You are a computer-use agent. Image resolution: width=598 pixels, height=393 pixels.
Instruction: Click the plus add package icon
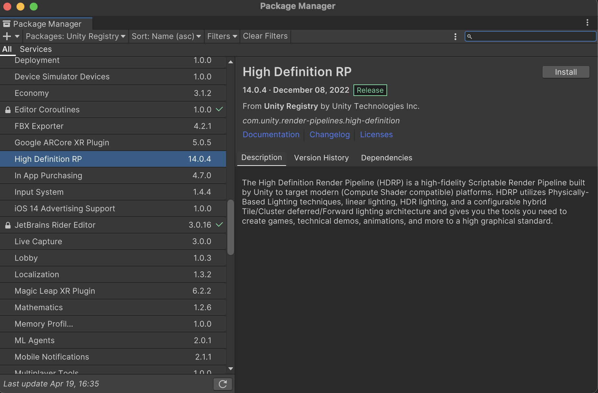pyautogui.click(x=7, y=36)
